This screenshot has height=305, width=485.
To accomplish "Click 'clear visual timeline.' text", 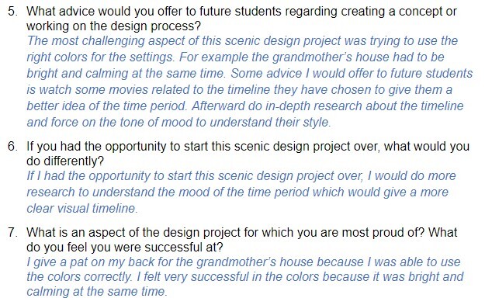I will [82, 208].
